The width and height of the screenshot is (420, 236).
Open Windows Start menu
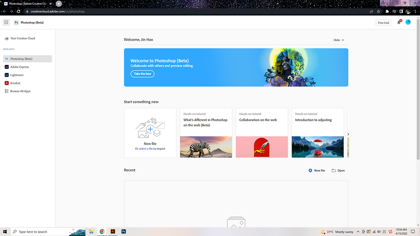click(5, 232)
